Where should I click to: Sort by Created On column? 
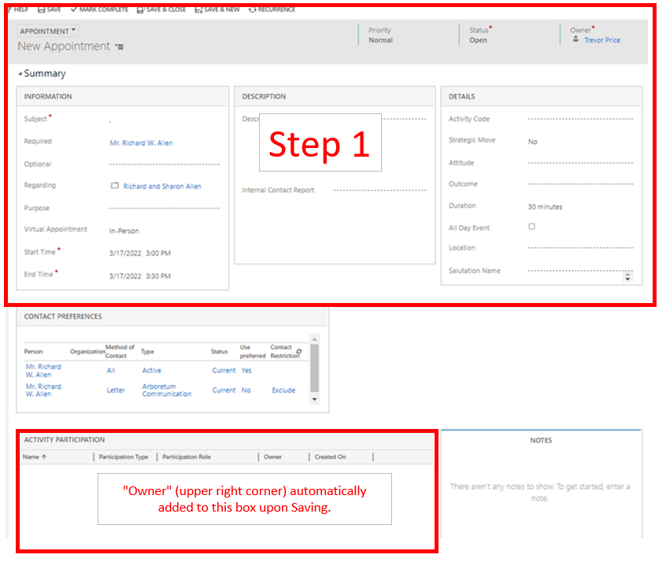click(330, 457)
